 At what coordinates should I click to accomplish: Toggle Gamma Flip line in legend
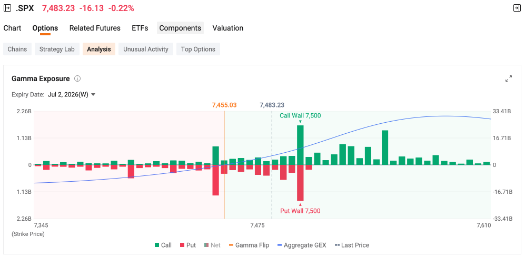point(249,245)
